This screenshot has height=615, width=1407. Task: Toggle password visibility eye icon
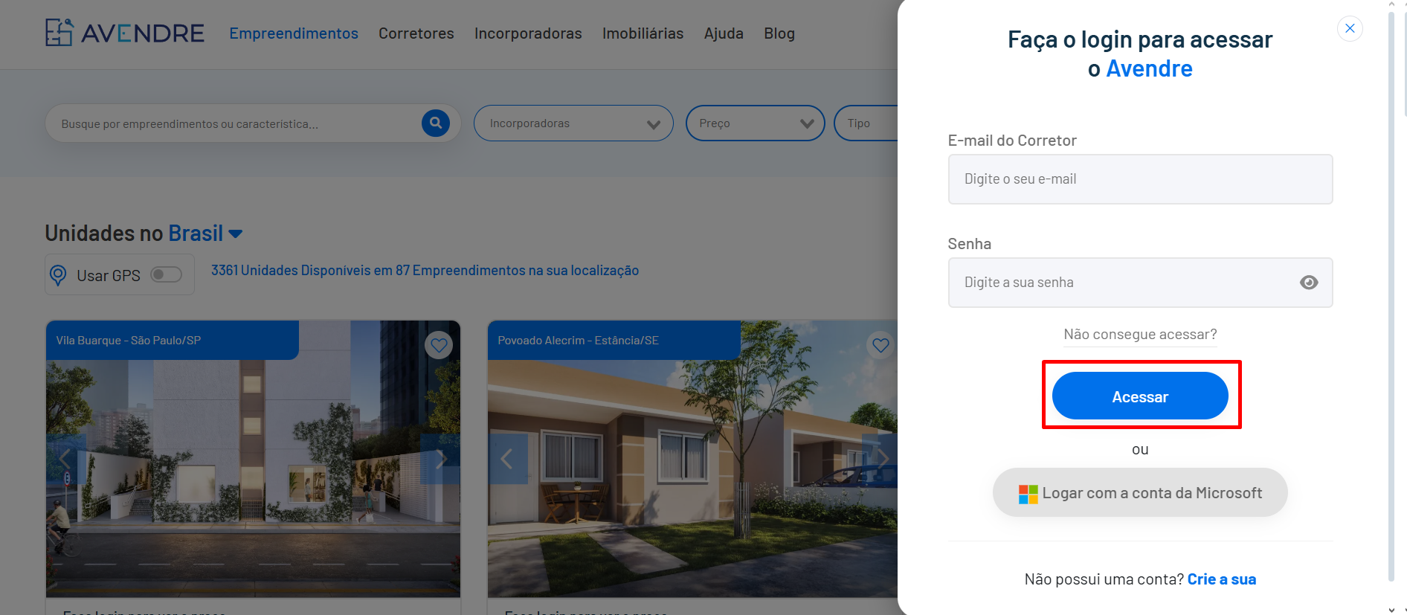coord(1309,283)
